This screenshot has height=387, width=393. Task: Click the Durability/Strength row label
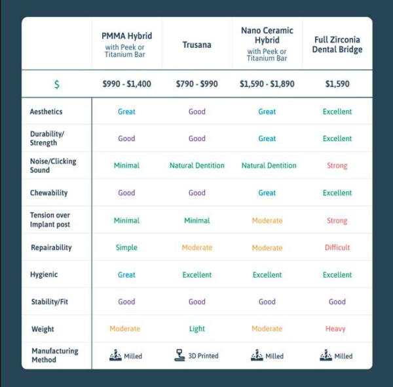48,138
